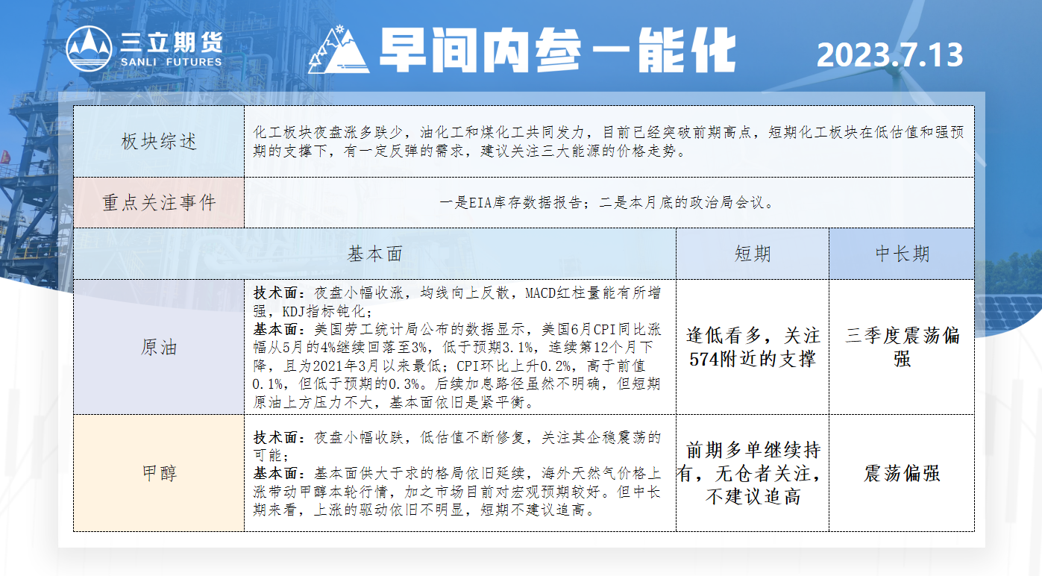Select the 早间内参—能化 headline title
This screenshot has height=576, width=1042.
point(556,52)
